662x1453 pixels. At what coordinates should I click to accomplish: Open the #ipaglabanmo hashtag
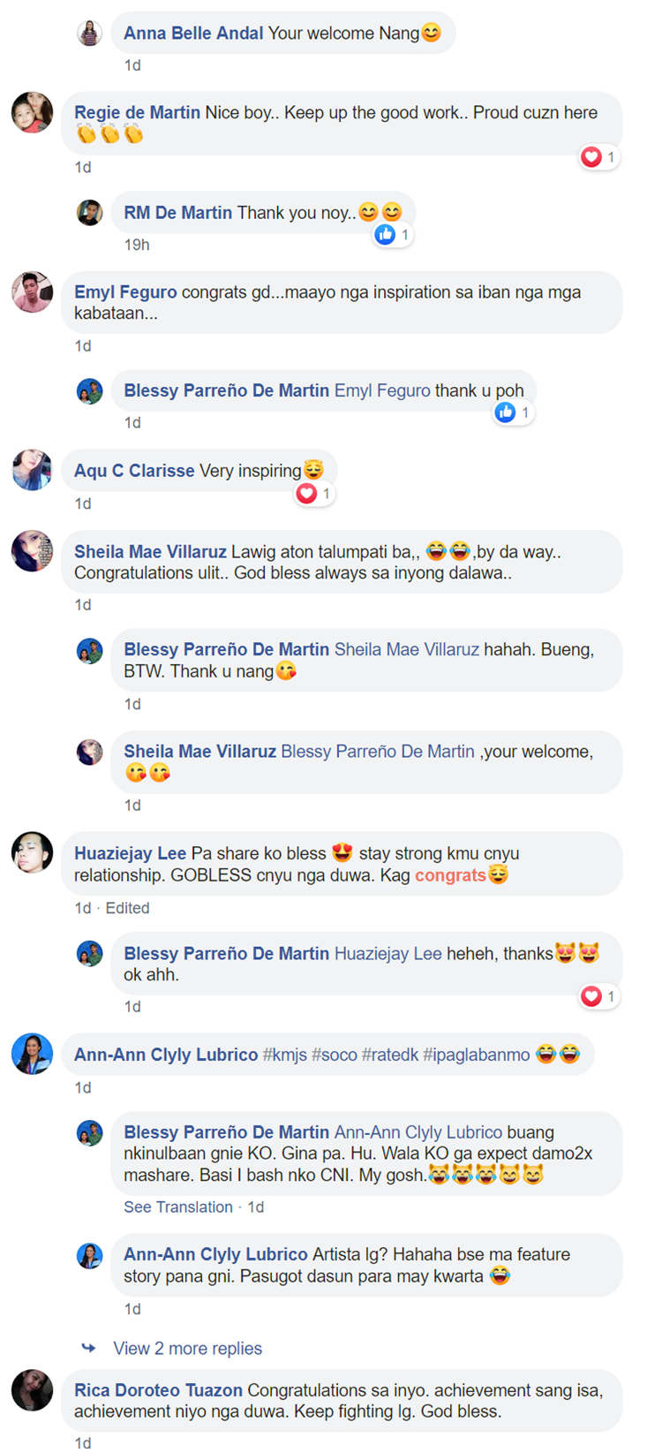[x=477, y=1055]
